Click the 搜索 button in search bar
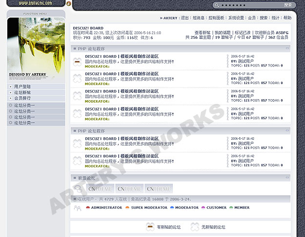The width and height of the screenshot is (305, 237). pos(288,5)
